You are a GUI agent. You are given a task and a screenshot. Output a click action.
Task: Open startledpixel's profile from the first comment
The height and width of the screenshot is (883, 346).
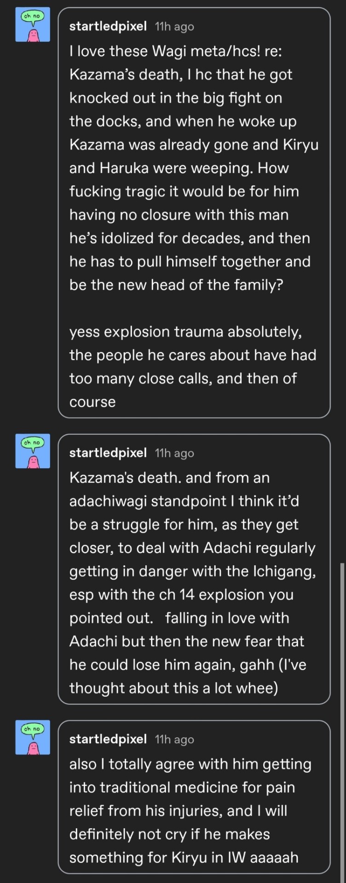pyautogui.click(x=108, y=26)
